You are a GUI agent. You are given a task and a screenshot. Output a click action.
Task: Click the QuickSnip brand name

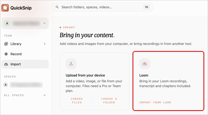click(x=21, y=8)
